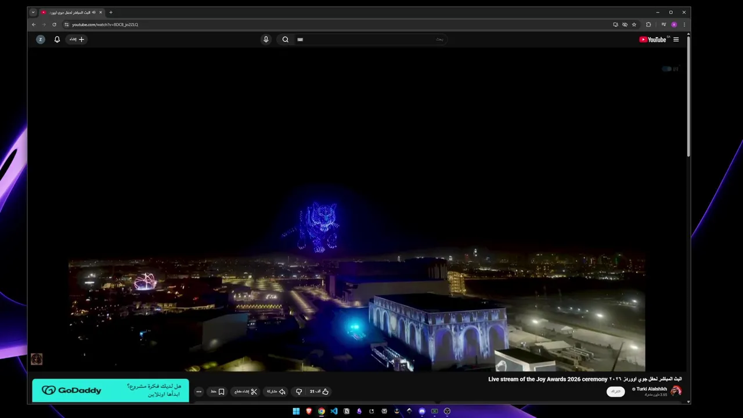Open the GoDaddy advertisement banner
The image size is (743, 418).
tap(110, 390)
